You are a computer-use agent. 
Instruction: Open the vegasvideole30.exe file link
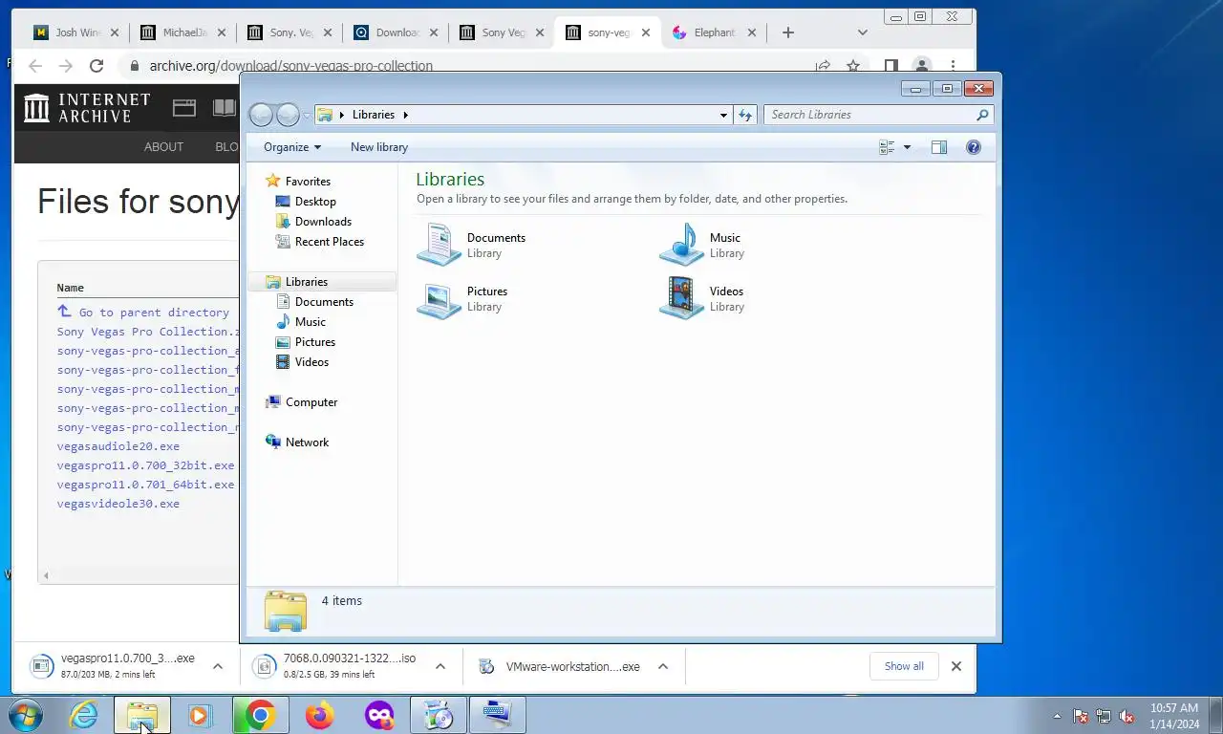[x=118, y=504]
